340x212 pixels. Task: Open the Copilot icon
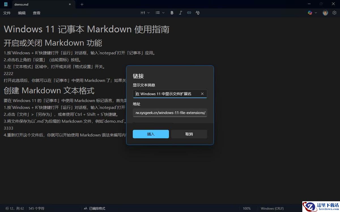click(x=310, y=13)
